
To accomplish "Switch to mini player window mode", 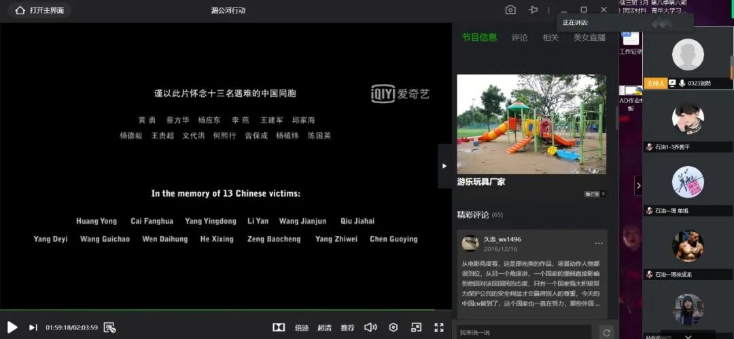I will click(x=416, y=327).
